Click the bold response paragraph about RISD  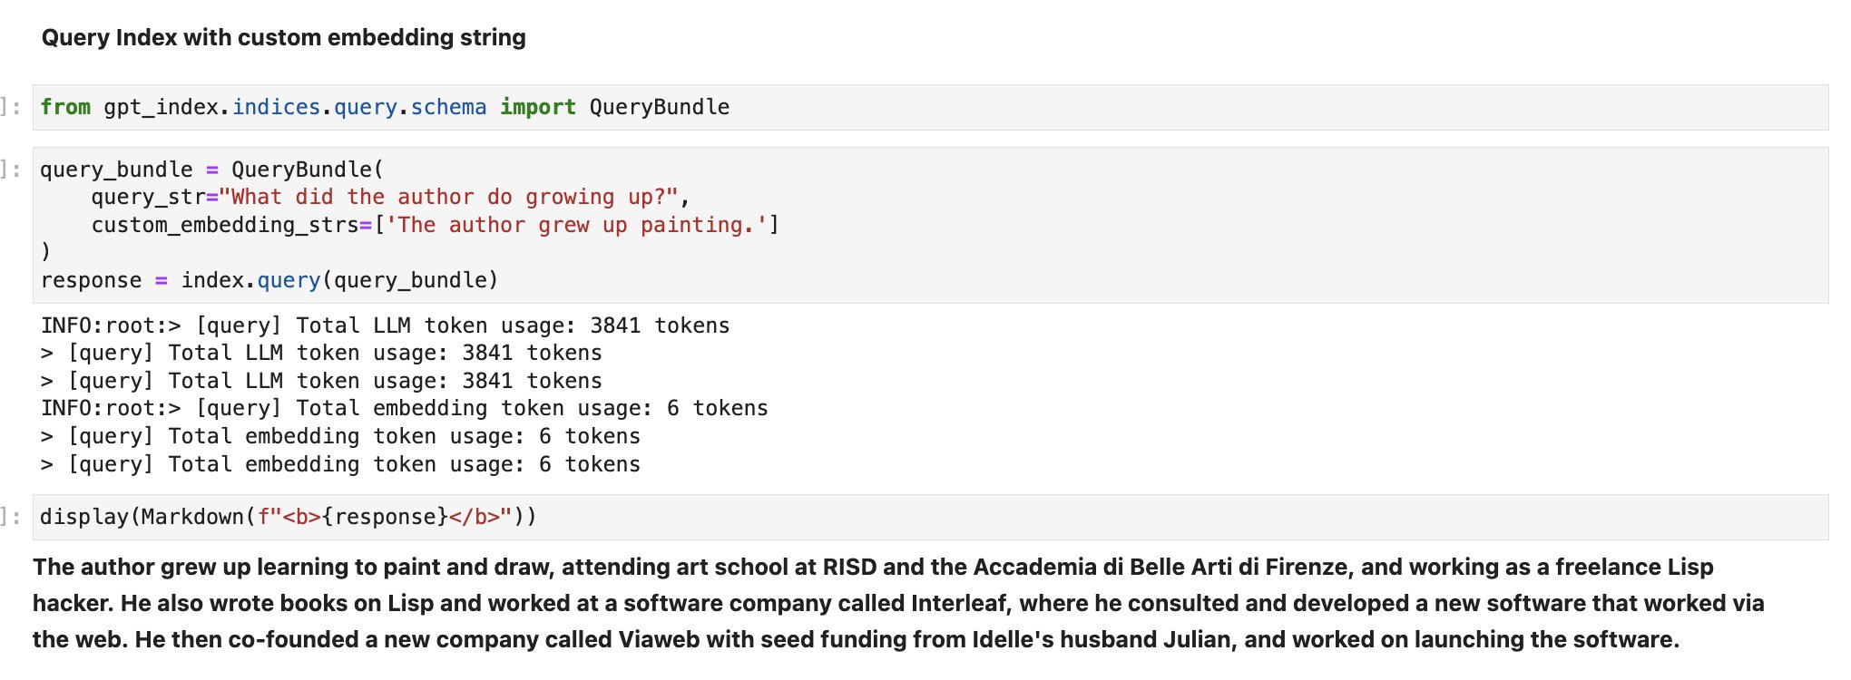point(898,604)
